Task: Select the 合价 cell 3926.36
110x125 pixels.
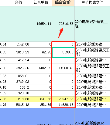Action: coord(19,68)
